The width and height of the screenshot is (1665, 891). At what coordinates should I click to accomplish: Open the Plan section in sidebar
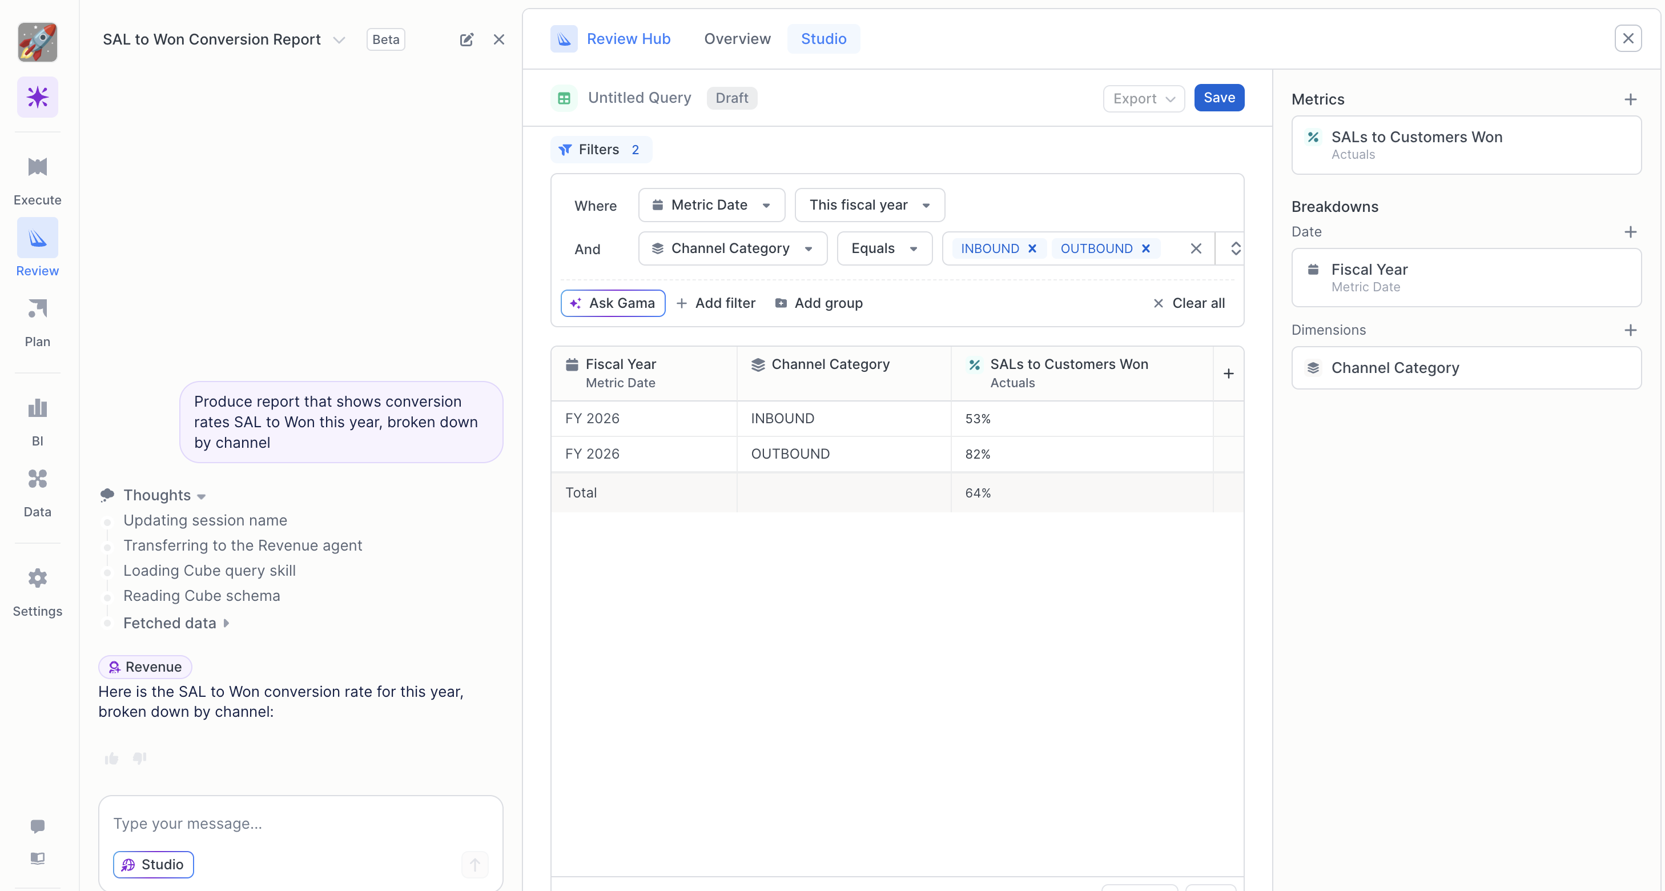click(38, 323)
